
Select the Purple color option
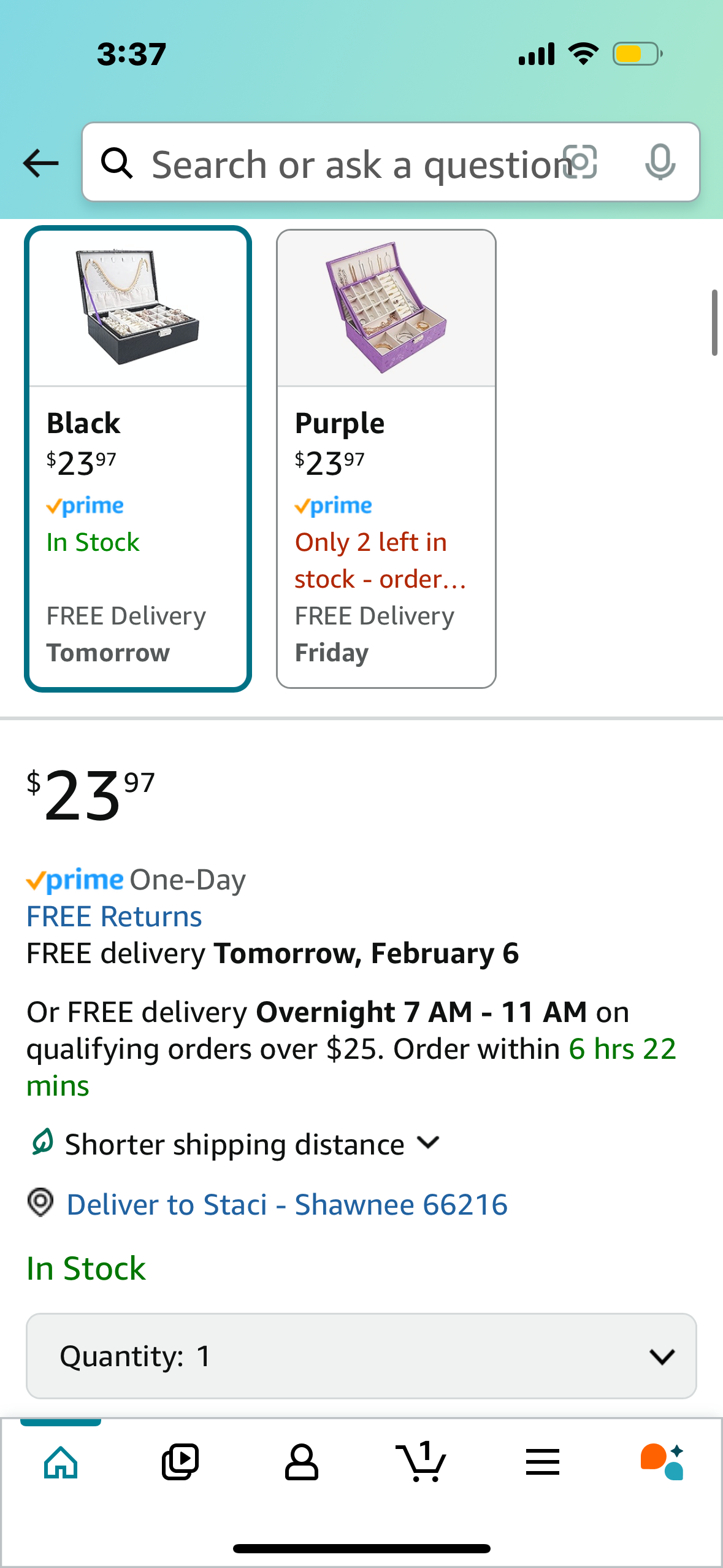[x=386, y=459]
